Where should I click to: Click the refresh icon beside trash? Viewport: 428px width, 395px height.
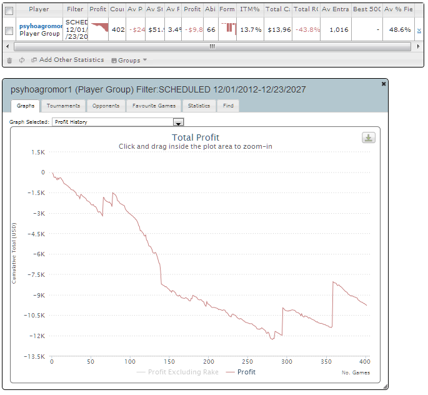[x=21, y=61]
